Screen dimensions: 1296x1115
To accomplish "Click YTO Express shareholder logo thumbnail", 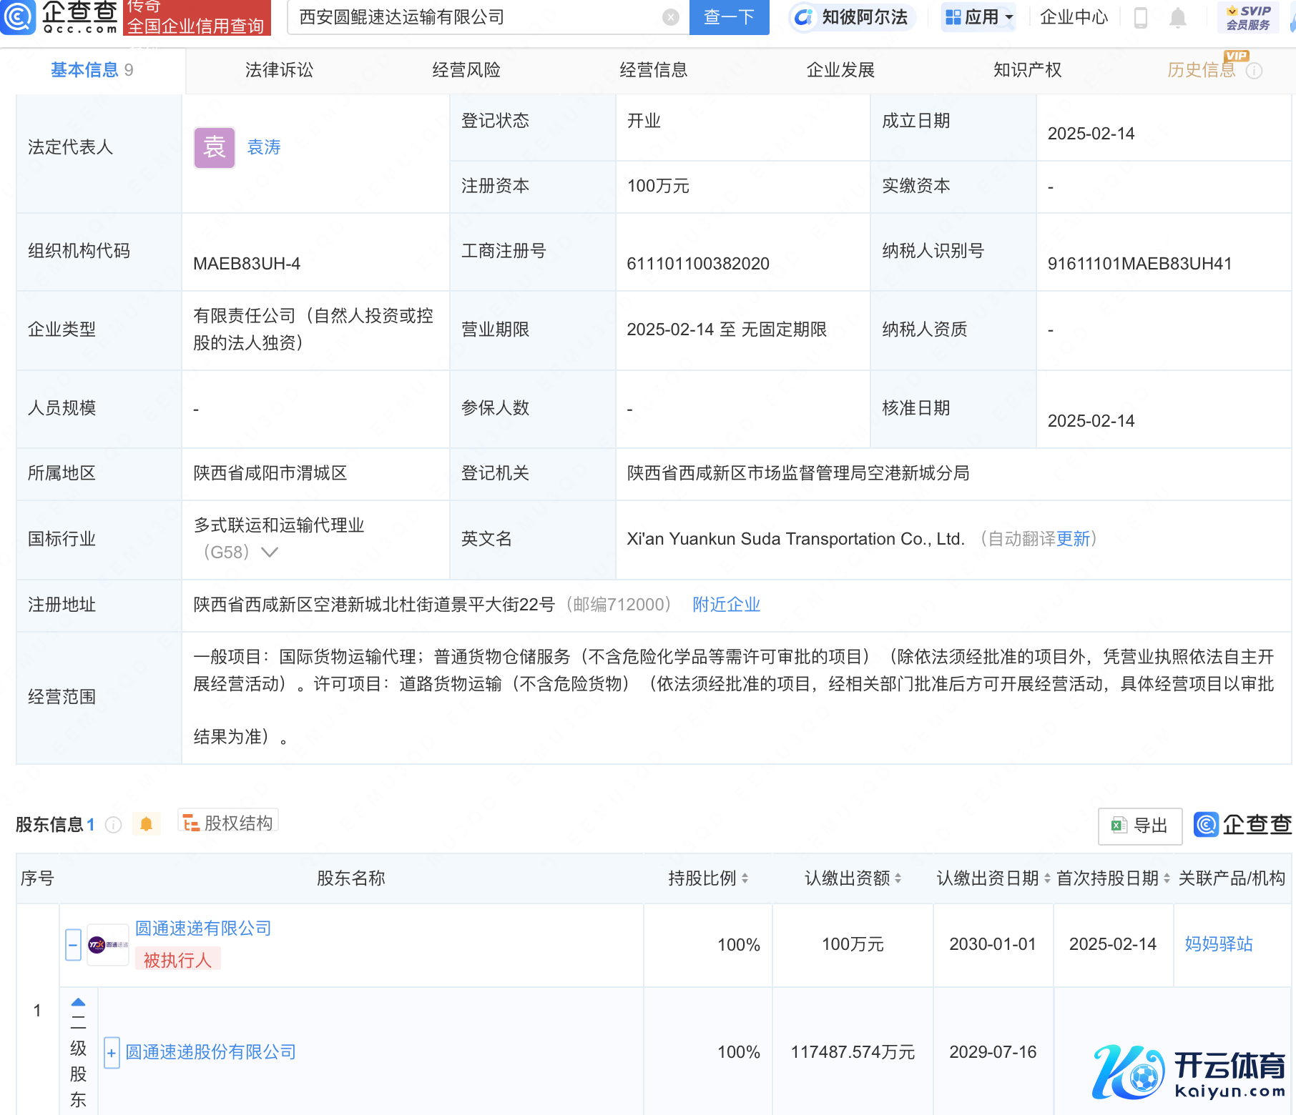I will [108, 945].
